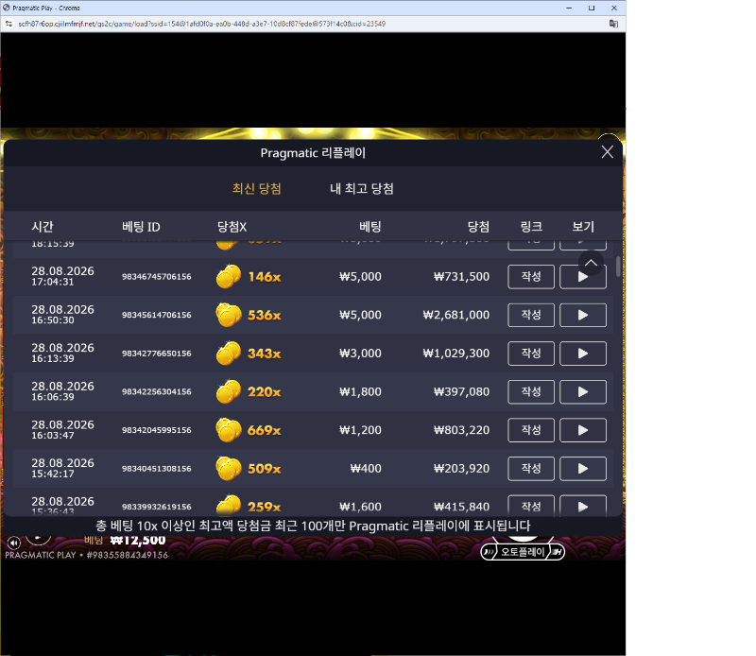Click win amount ₩803,220
Viewport: 756px width, 656px height.
(461, 430)
